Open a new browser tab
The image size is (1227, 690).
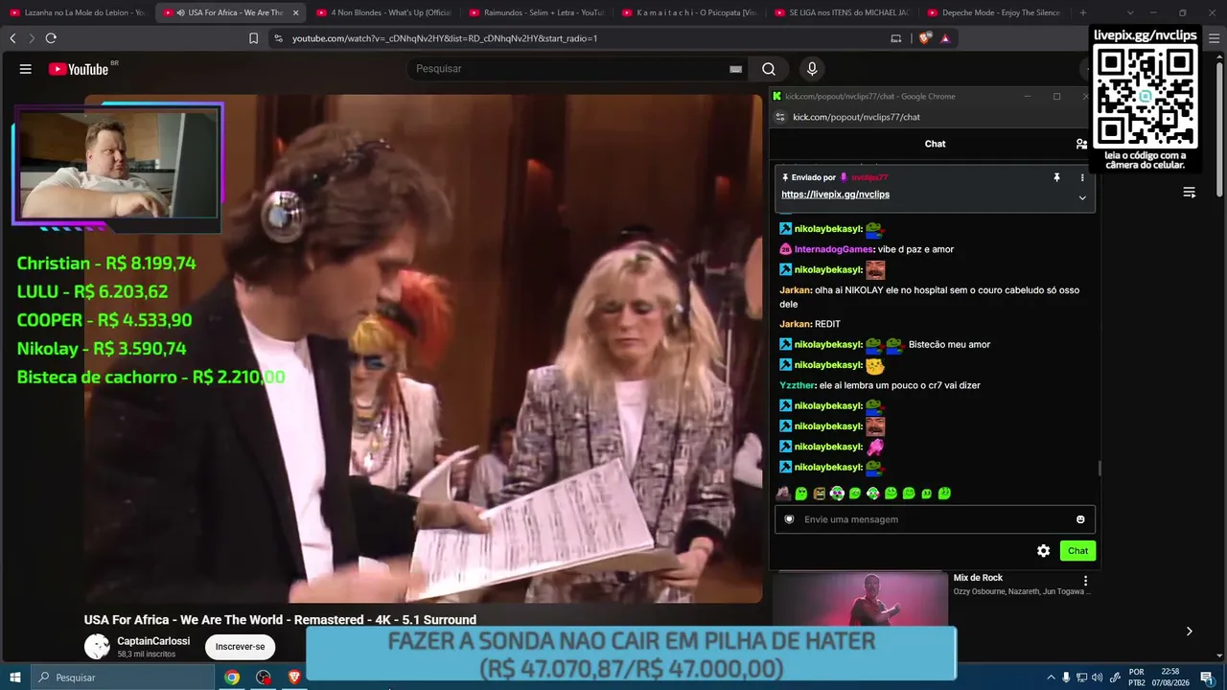[1083, 12]
